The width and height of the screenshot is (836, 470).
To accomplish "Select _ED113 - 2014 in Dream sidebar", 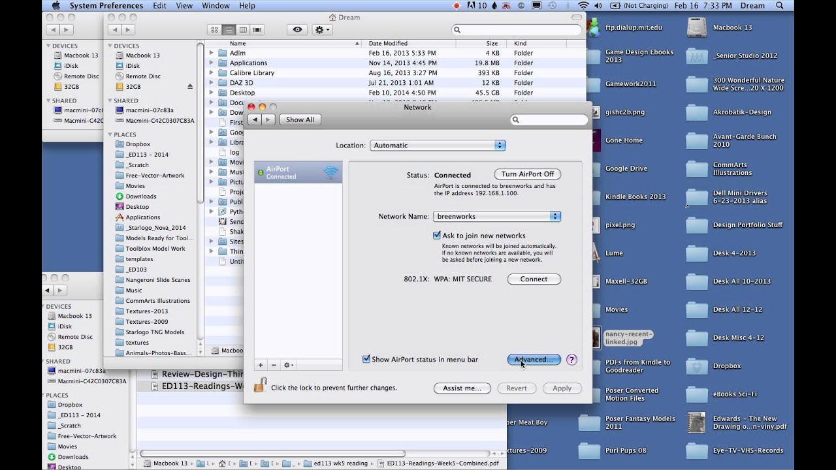I will [x=147, y=155].
